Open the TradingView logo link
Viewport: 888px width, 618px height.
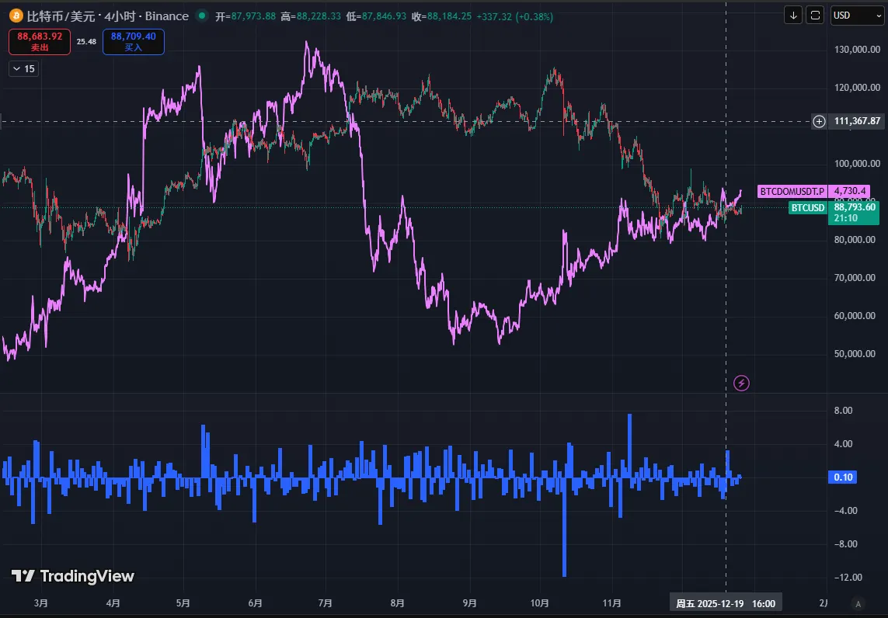(73, 576)
